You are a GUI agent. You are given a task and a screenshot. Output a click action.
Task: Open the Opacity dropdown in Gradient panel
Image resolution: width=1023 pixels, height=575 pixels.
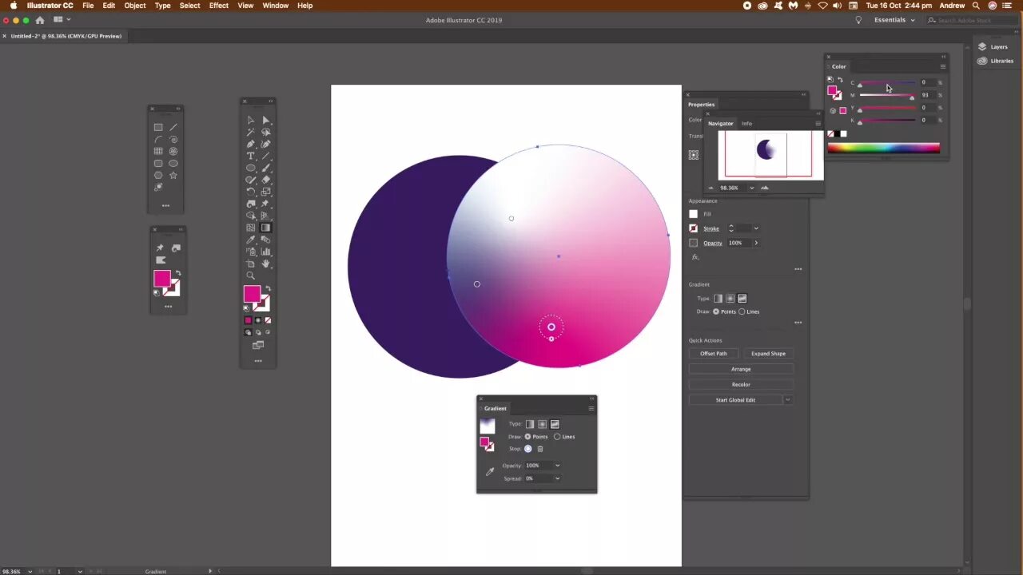pos(557,466)
